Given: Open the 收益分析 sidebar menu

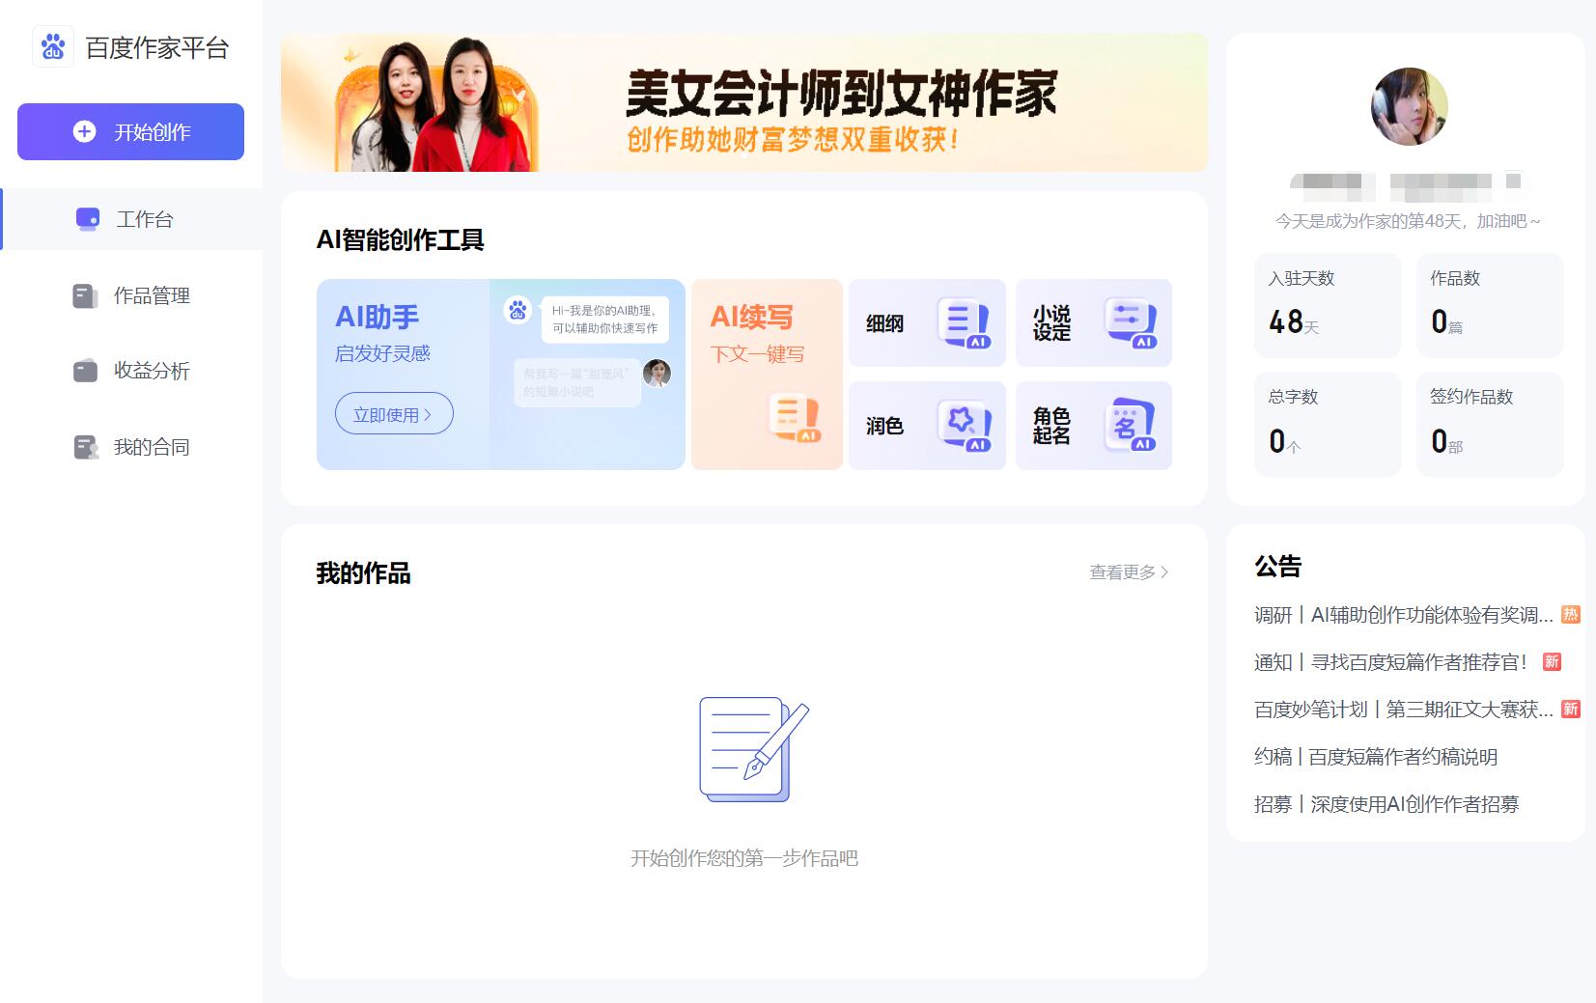Looking at the screenshot, I should point(131,371).
